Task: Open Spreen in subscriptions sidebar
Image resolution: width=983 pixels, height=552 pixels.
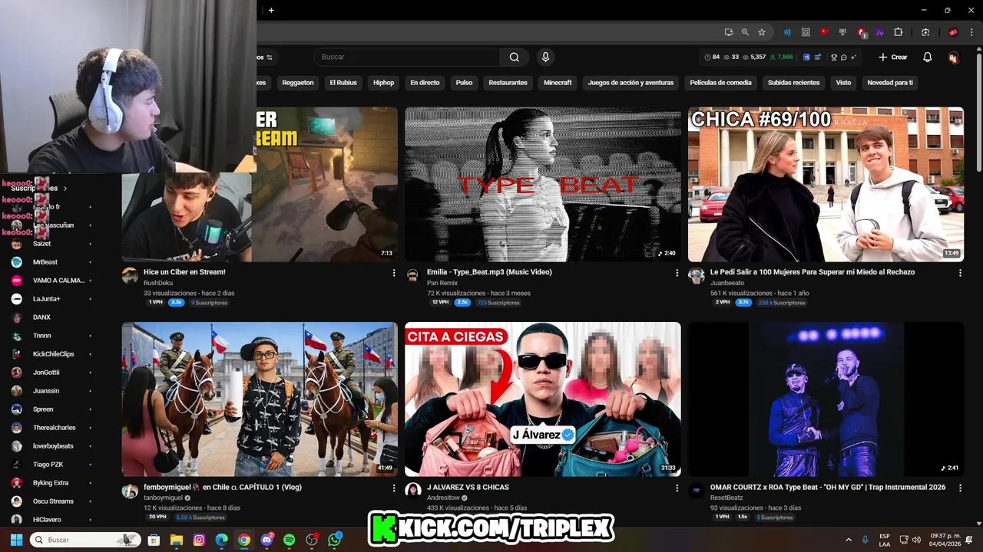Action: [x=43, y=409]
